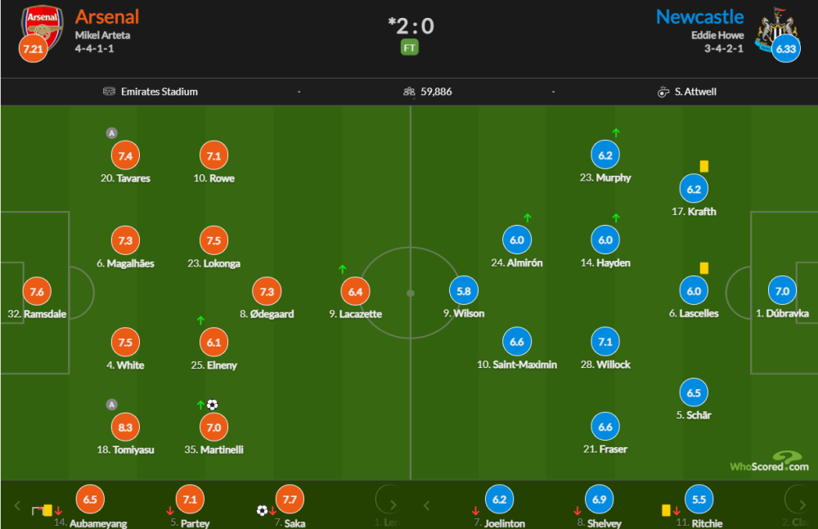818x529 pixels.
Task: Select substitute Saka's 7.7 rating
Action: coord(290,500)
